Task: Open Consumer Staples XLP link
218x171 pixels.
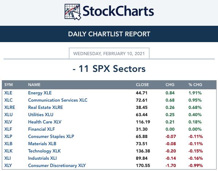Action: 51,137
